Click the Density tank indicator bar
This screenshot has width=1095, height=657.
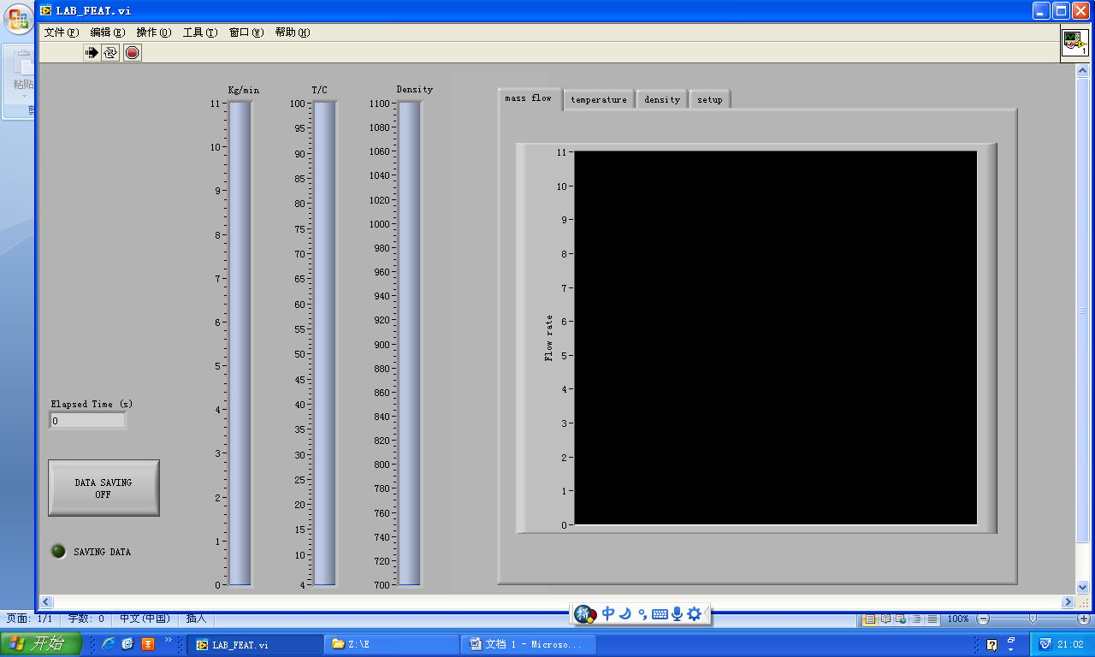(410, 344)
